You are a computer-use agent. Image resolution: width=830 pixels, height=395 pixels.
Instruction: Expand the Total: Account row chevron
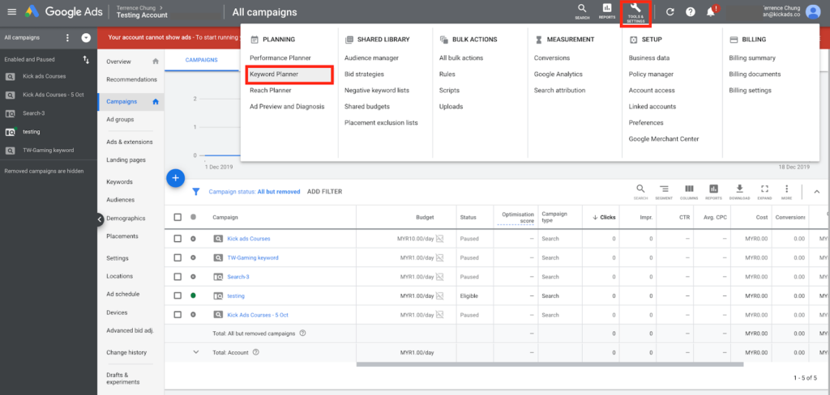[196, 352]
